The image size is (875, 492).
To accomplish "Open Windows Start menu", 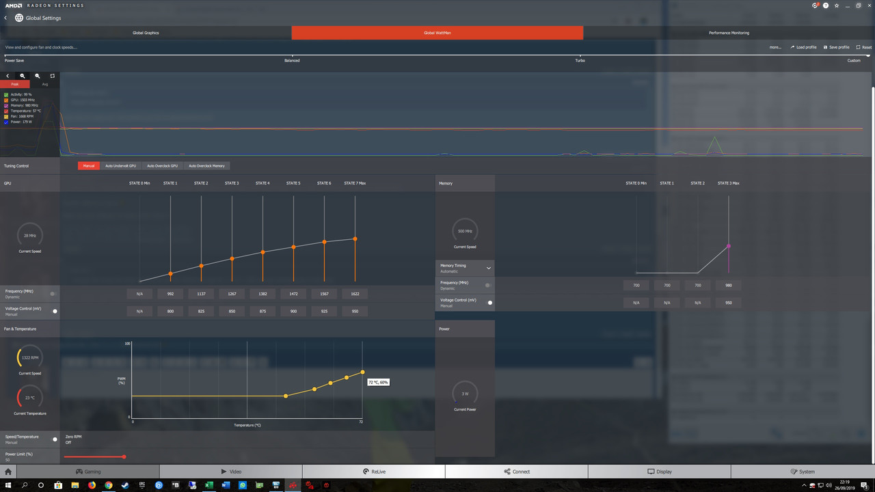I will [x=8, y=485].
